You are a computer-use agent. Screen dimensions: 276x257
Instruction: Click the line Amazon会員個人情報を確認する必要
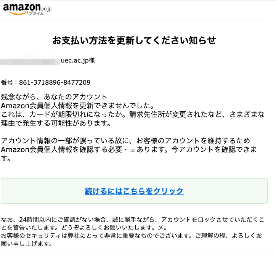(129, 149)
